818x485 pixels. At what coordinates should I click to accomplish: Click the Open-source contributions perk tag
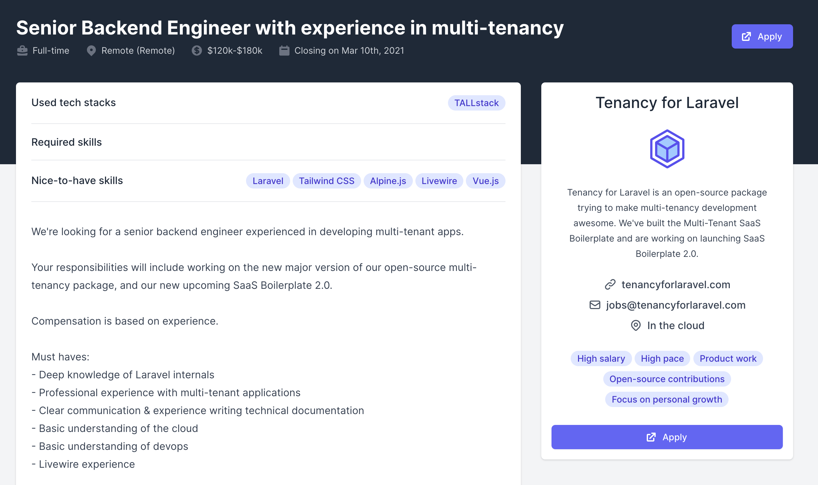pyautogui.click(x=667, y=379)
